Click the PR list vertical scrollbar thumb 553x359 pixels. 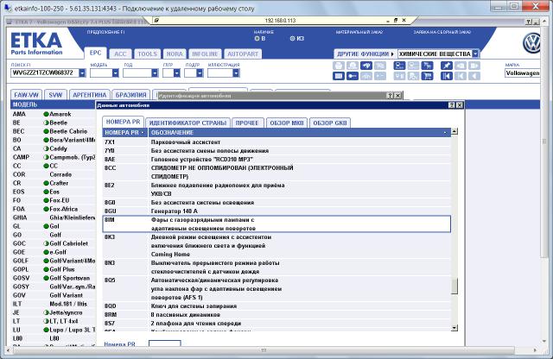tap(454, 286)
